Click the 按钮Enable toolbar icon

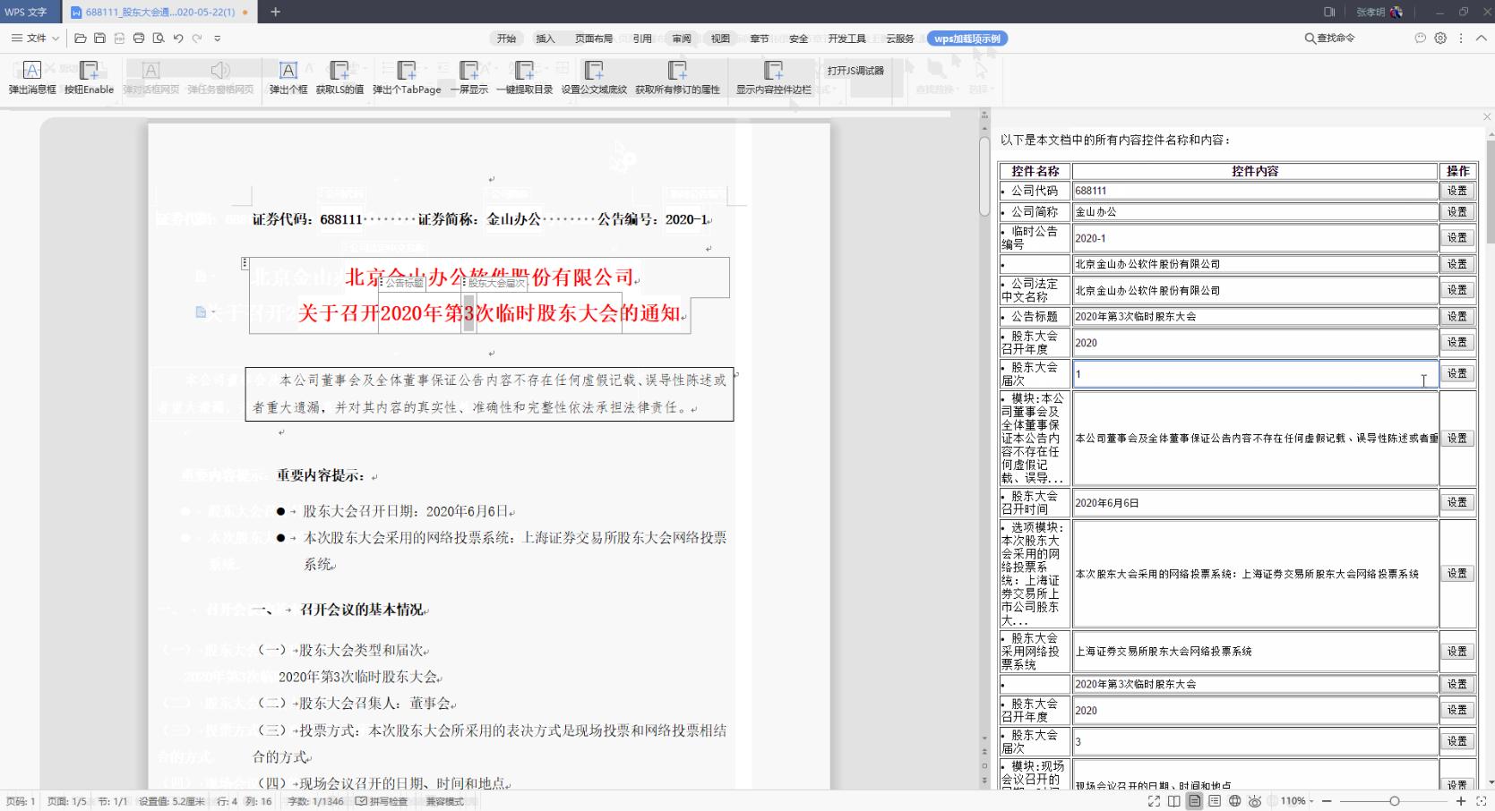point(90,76)
